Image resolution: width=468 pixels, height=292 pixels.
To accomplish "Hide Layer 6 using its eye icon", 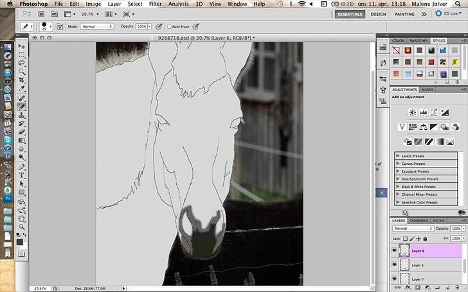I will point(395,251).
